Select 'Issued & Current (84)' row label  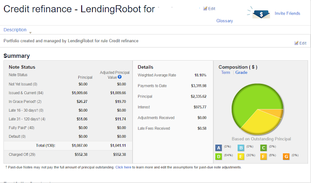pos(26,93)
